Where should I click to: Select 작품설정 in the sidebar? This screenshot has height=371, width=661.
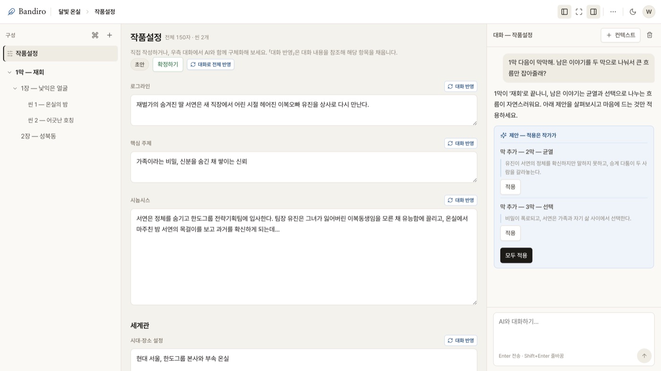coord(60,53)
